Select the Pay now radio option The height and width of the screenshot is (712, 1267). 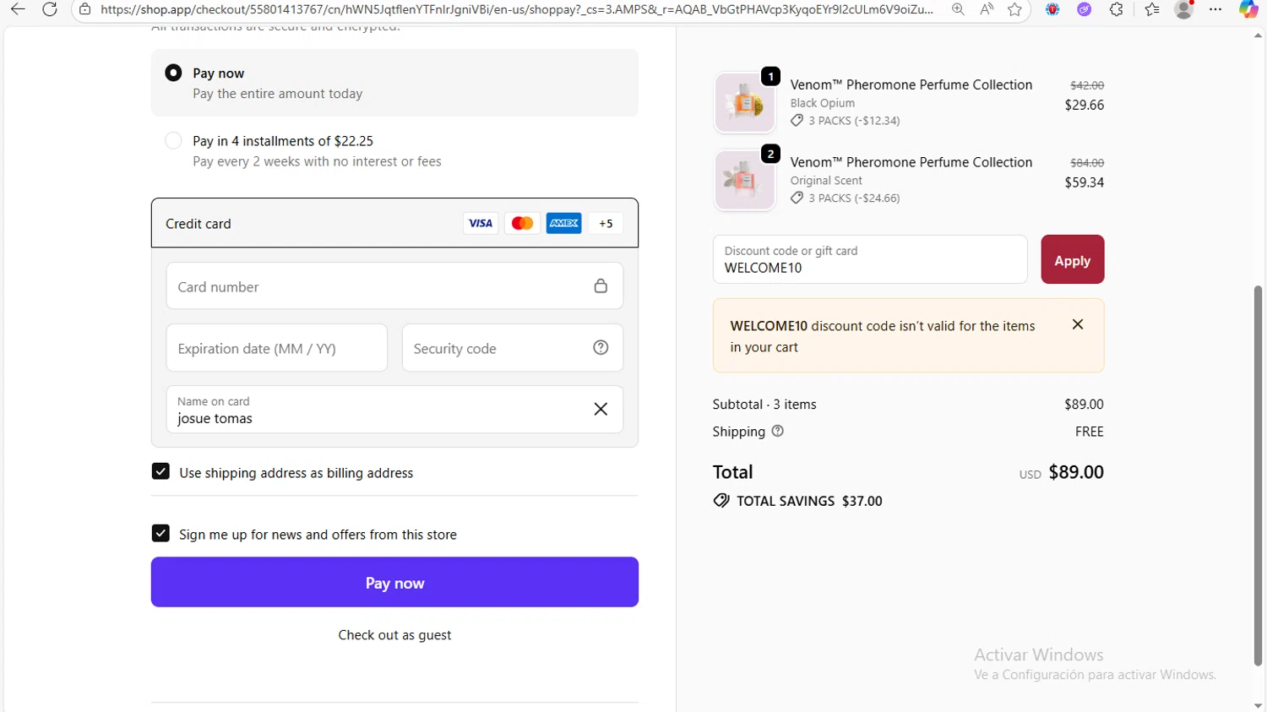pos(173,73)
